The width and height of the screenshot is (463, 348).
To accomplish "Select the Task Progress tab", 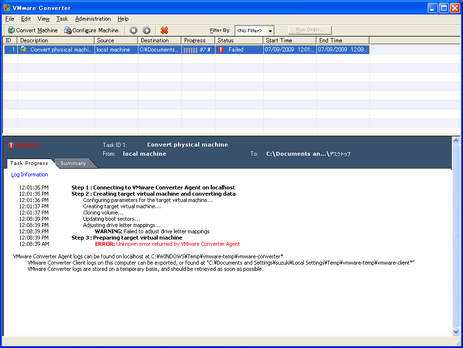I will tap(29, 163).
